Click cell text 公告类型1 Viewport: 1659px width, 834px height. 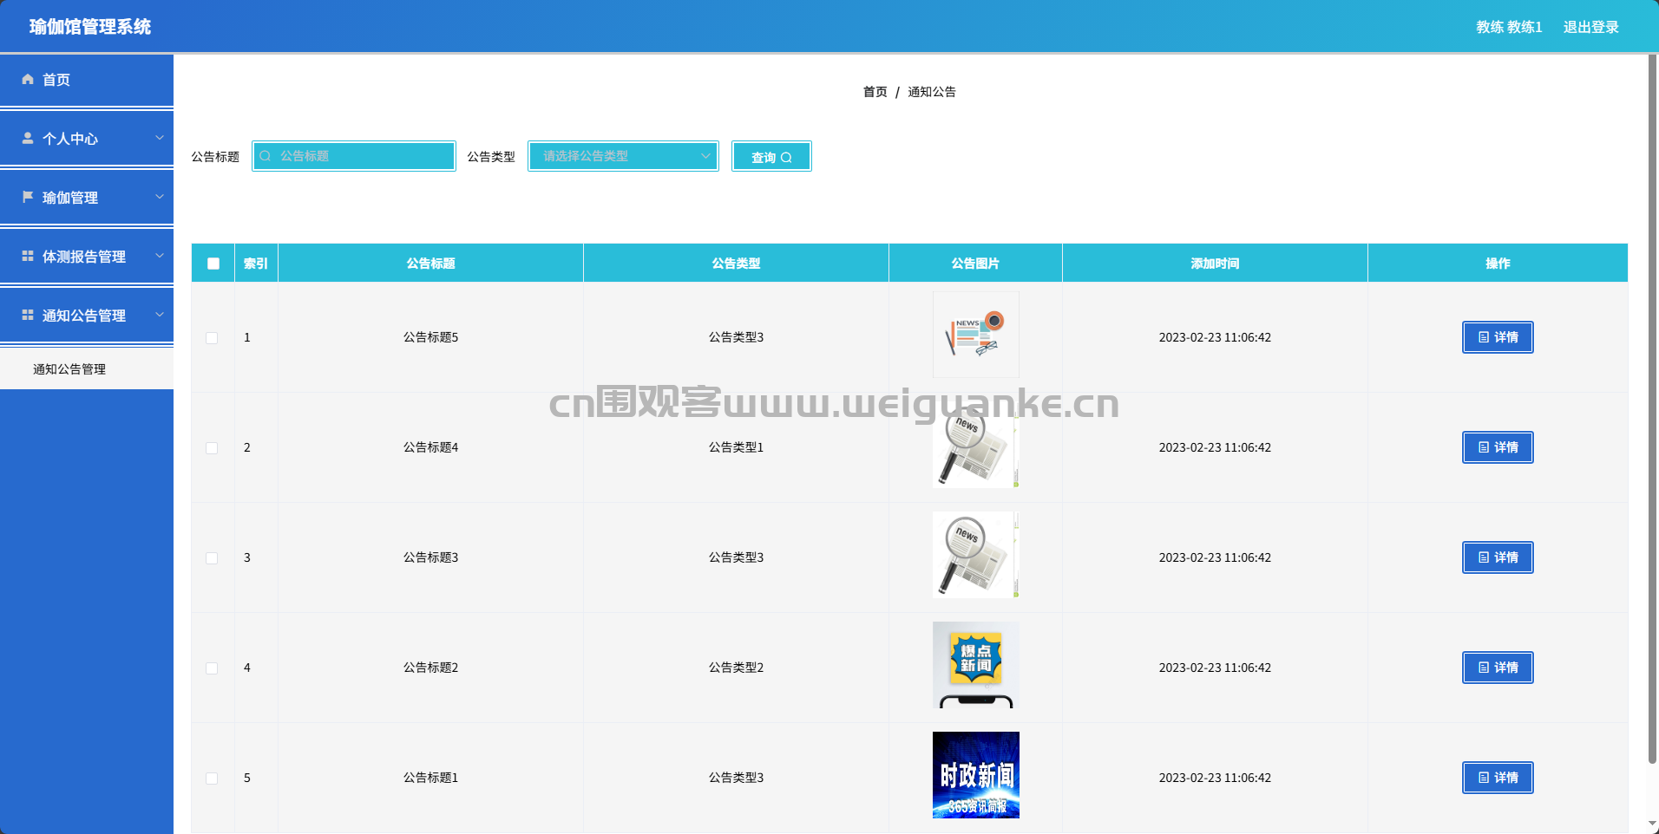(736, 447)
